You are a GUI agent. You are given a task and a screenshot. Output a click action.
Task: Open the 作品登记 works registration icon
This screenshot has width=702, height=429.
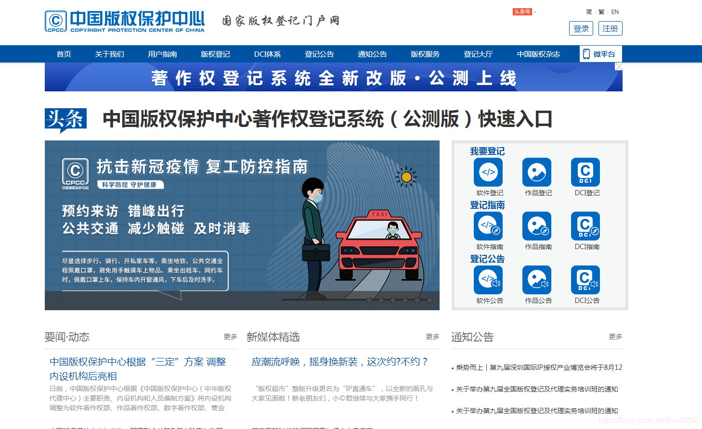(x=537, y=172)
